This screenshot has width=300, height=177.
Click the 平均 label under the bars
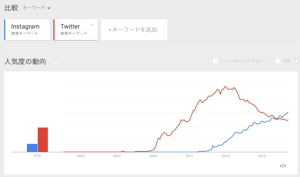click(x=37, y=156)
